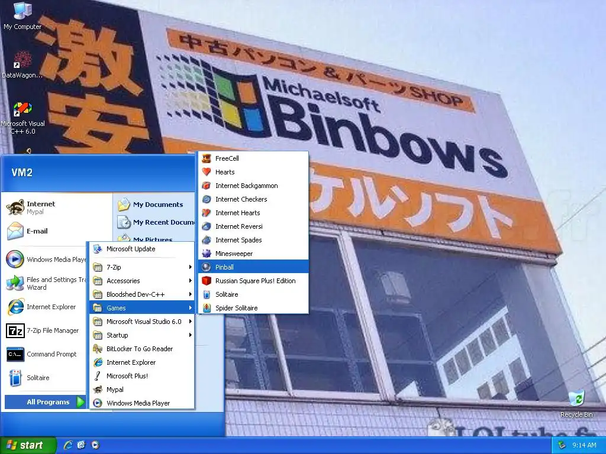Select the DataWagon desktop shortcut
This screenshot has height=454, width=606.
[x=22, y=64]
